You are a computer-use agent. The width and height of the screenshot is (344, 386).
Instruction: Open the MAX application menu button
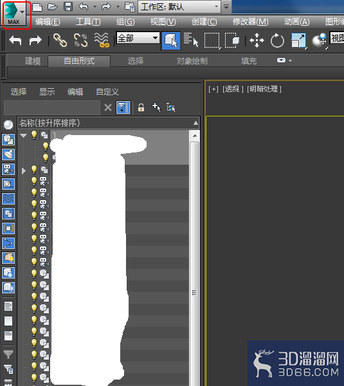click(15, 14)
